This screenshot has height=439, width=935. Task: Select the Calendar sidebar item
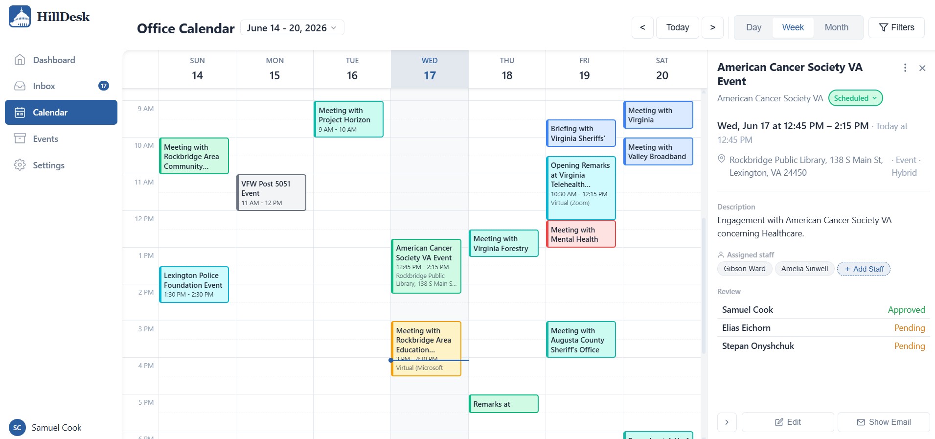click(x=61, y=113)
